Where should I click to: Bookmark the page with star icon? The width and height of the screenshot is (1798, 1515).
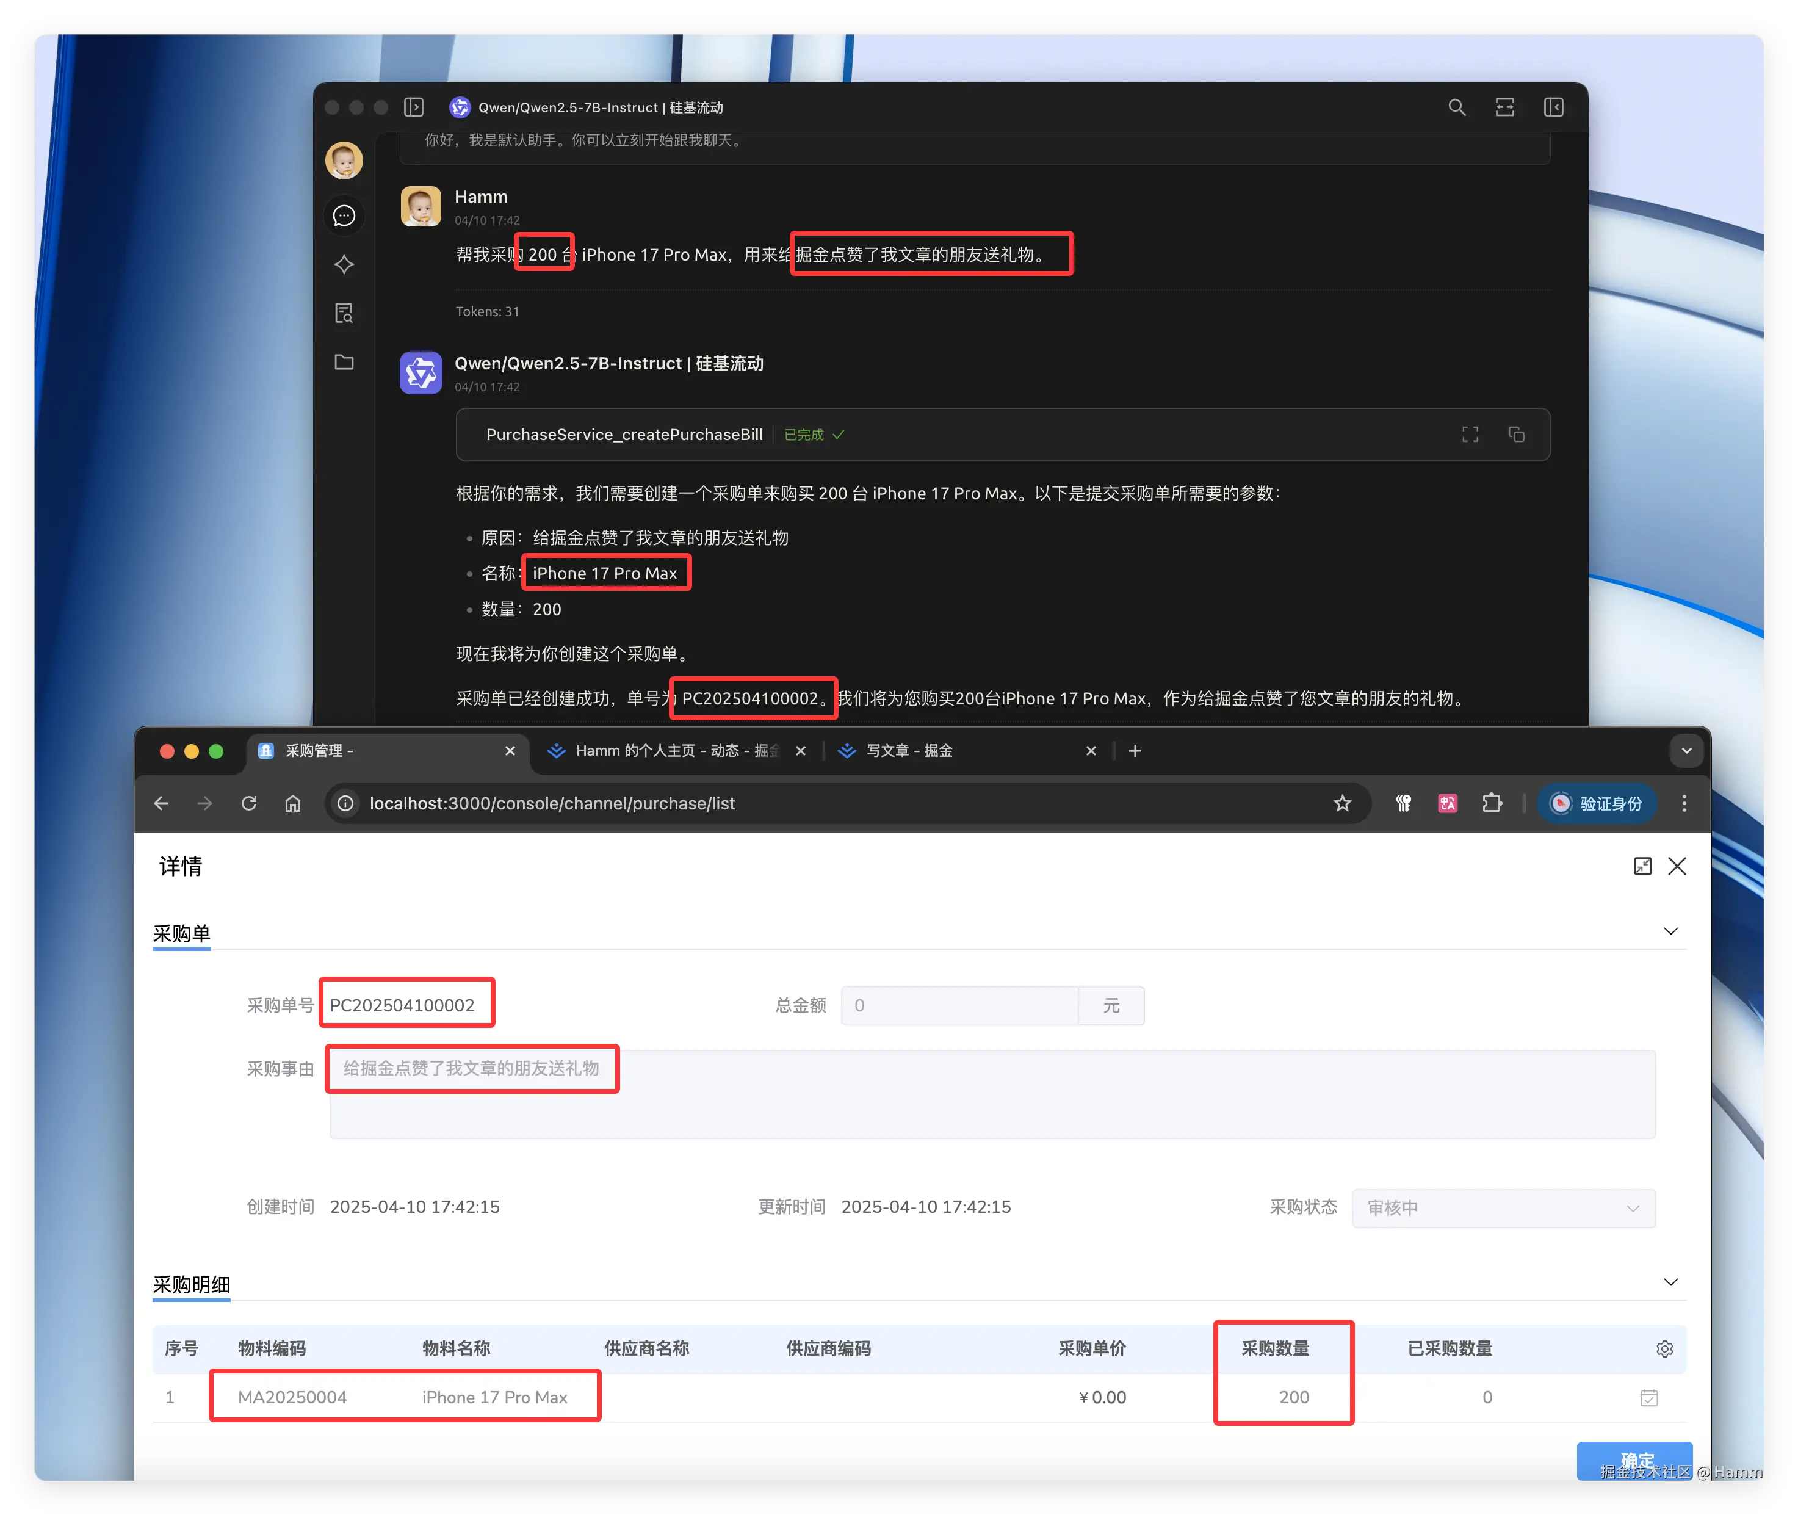pos(1342,803)
